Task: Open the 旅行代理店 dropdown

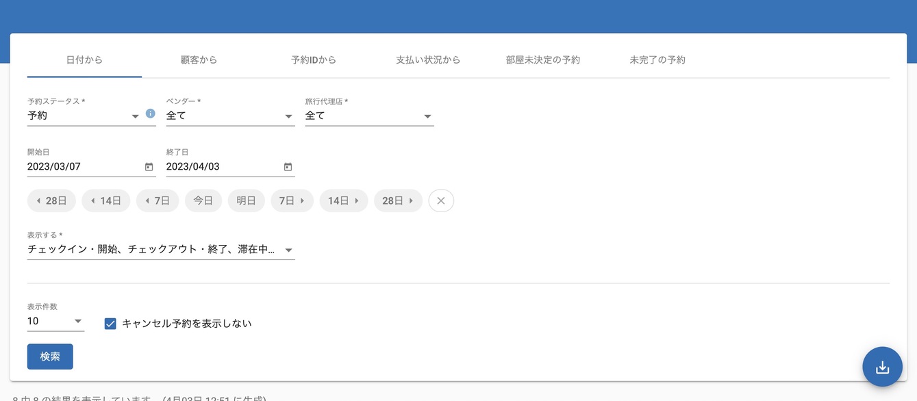Action: click(369, 116)
